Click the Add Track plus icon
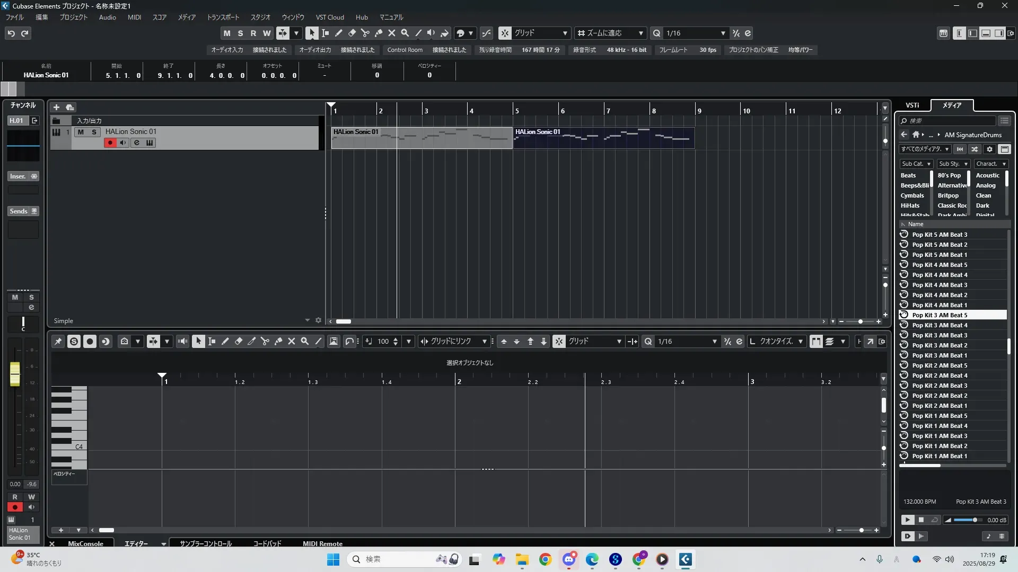 click(56, 107)
